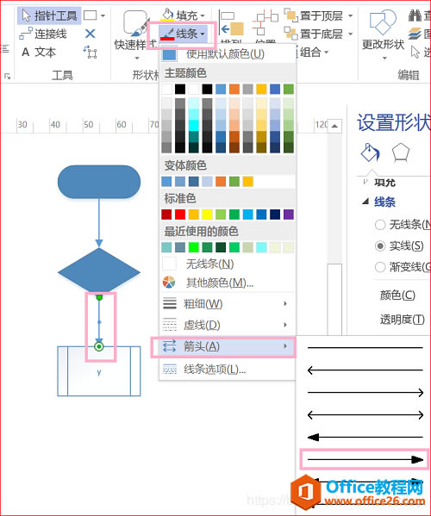Open the Line (线条) dropdown arrow

[203, 34]
